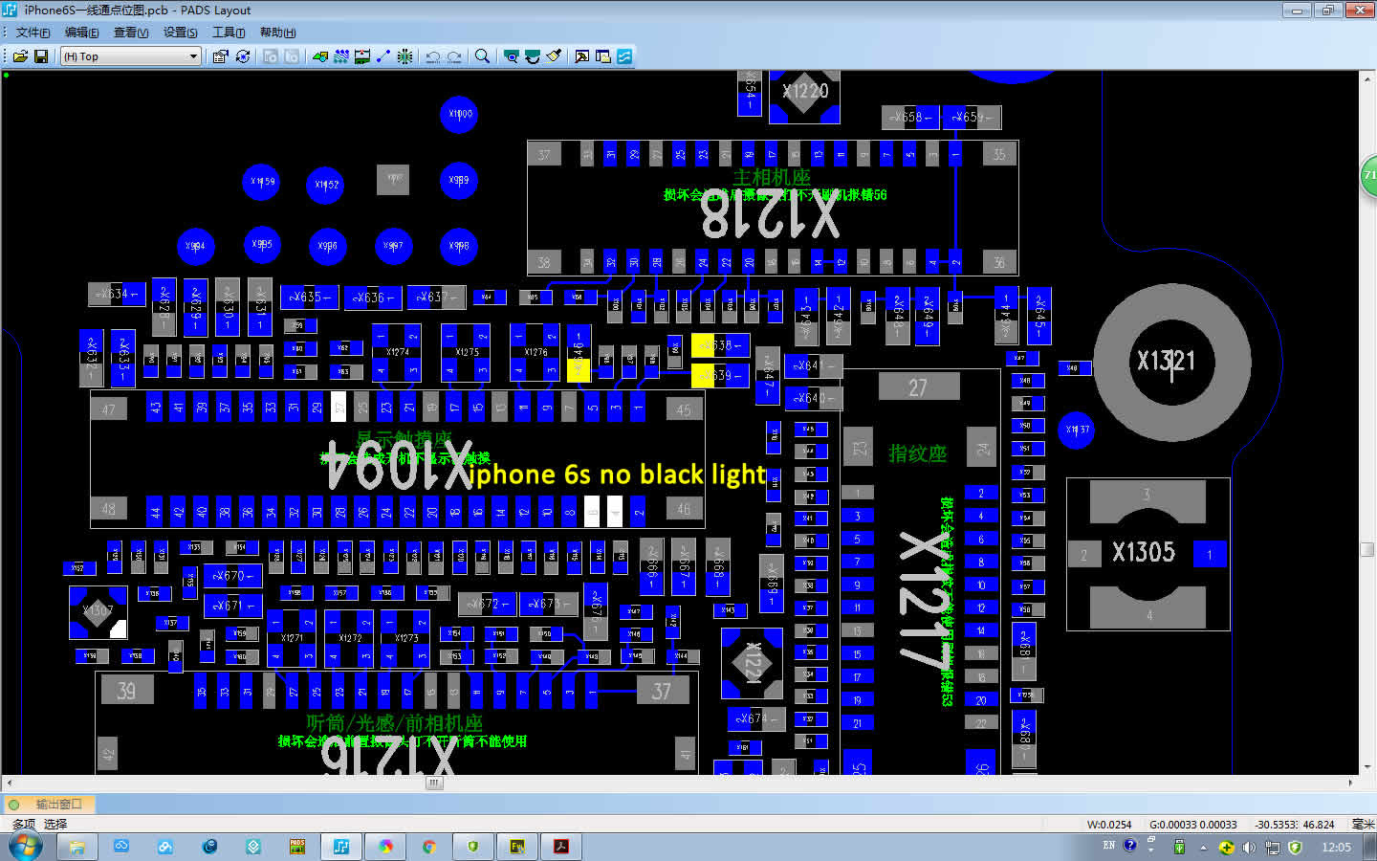Click the Redraw view icon
This screenshot has height=861, width=1377.
tap(533, 56)
